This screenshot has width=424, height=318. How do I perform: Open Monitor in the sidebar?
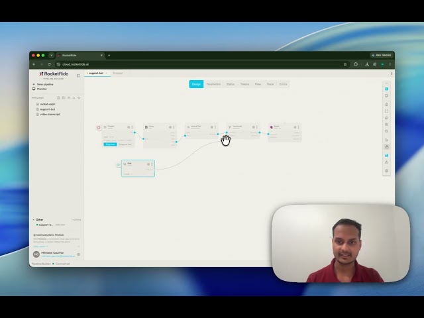pos(40,89)
